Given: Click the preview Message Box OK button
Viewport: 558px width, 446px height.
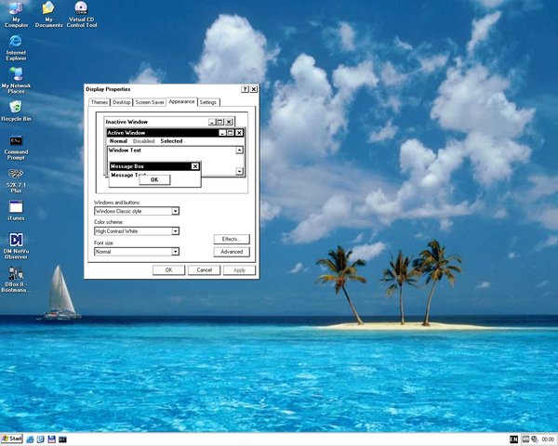Looking at the screenshot, I should coord(154,180).
